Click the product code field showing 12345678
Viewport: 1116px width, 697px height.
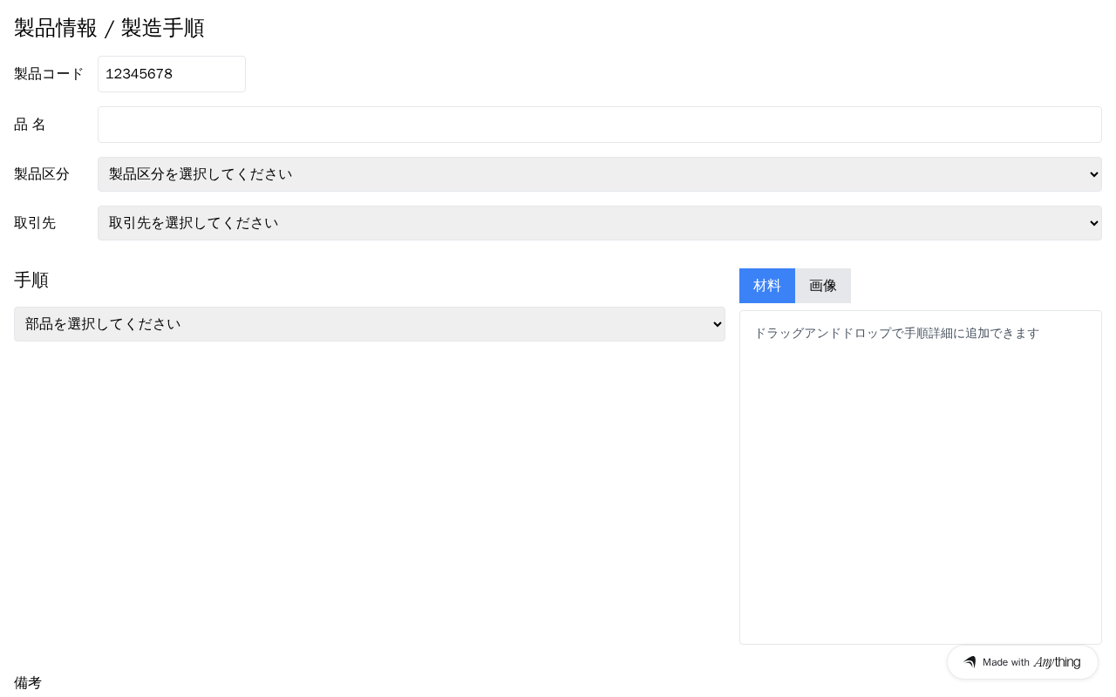pyautogui.click(x=172, y=74)
